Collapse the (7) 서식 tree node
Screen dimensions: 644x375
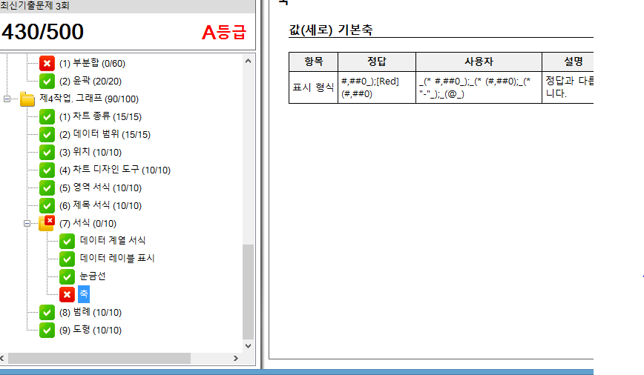27,223
